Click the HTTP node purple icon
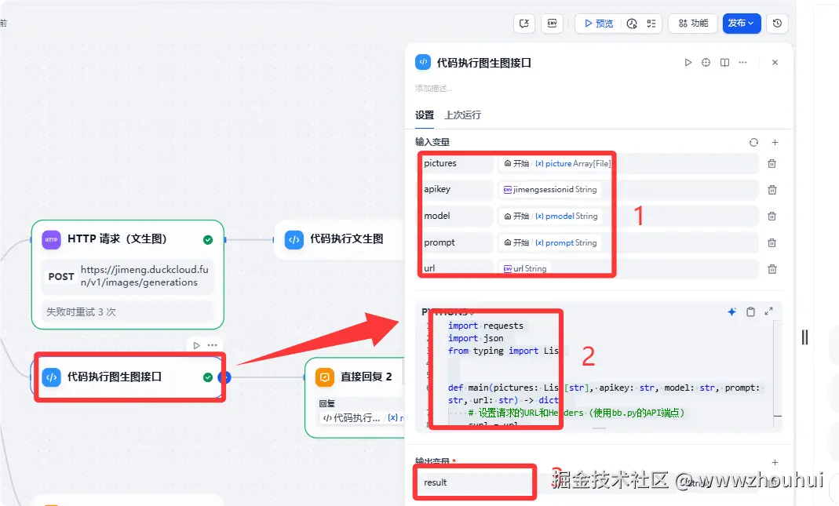839x506 pixels. (51, 239)
